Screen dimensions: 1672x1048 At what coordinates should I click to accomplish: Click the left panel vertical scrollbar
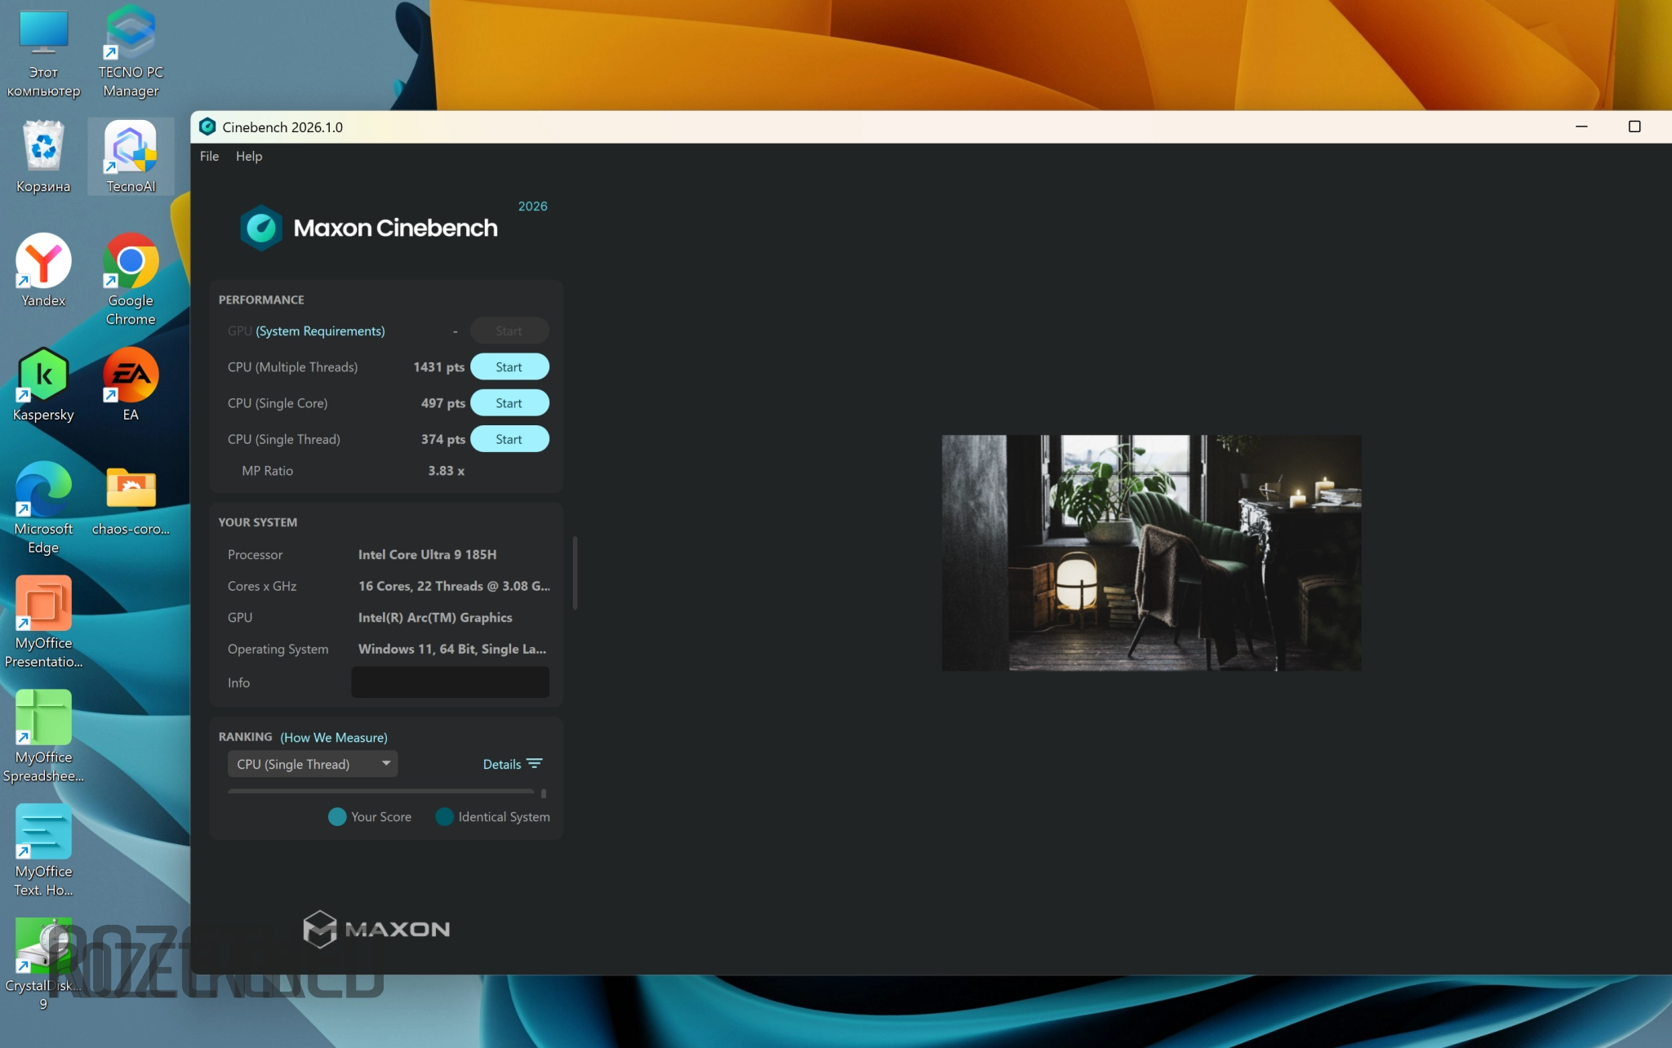point(575,572)
